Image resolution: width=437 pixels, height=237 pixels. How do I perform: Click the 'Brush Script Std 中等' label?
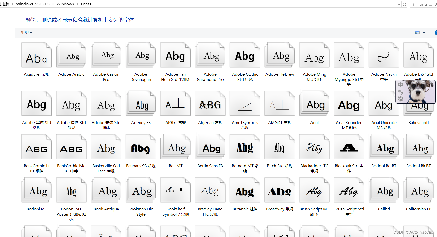point(349,212)
